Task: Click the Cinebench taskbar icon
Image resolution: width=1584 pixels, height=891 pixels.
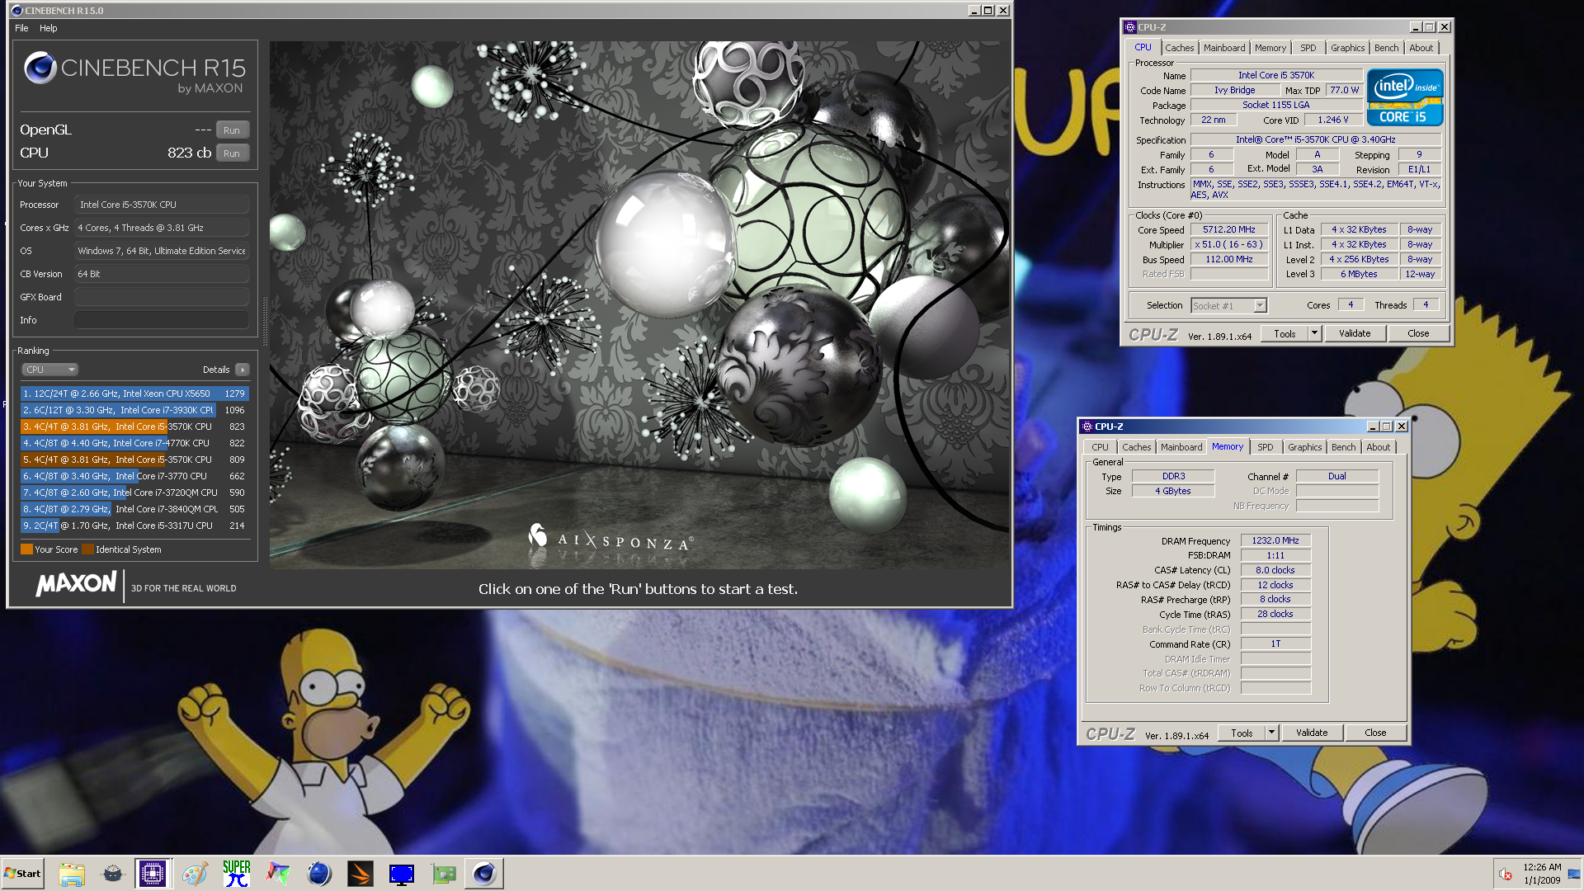Action: point(484,874)
